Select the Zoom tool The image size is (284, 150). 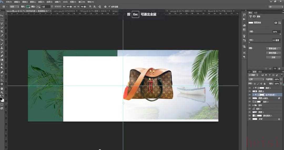point(2,92)
